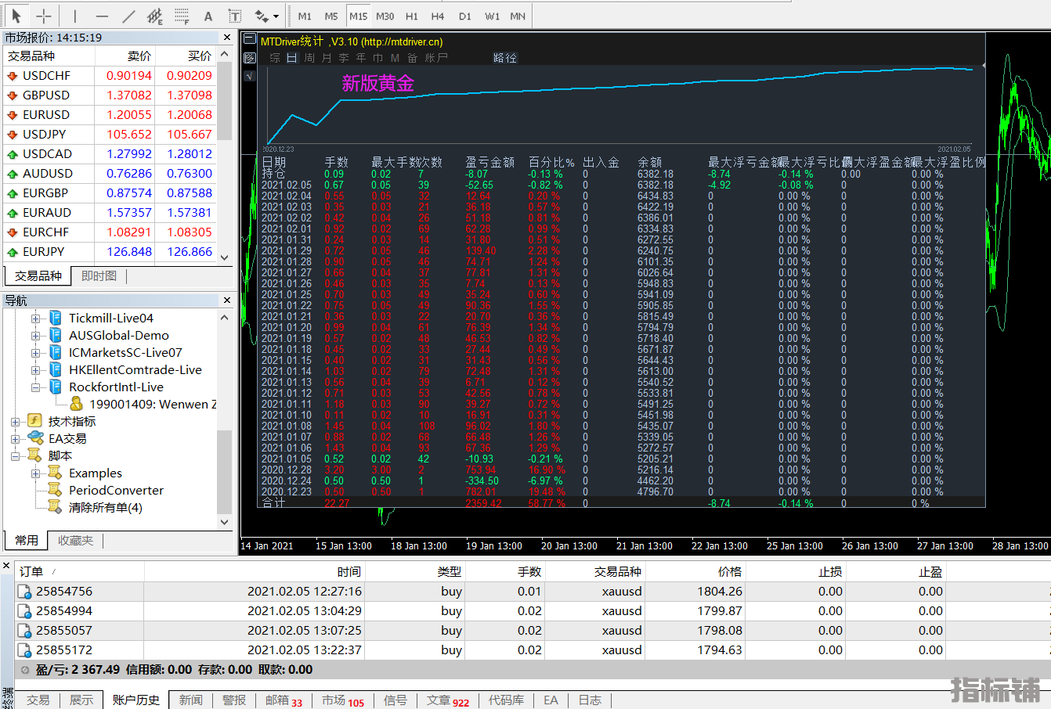Expand the AUSGlobal-Demo server node
This screenshot has height=709, width=1051.
35,336
